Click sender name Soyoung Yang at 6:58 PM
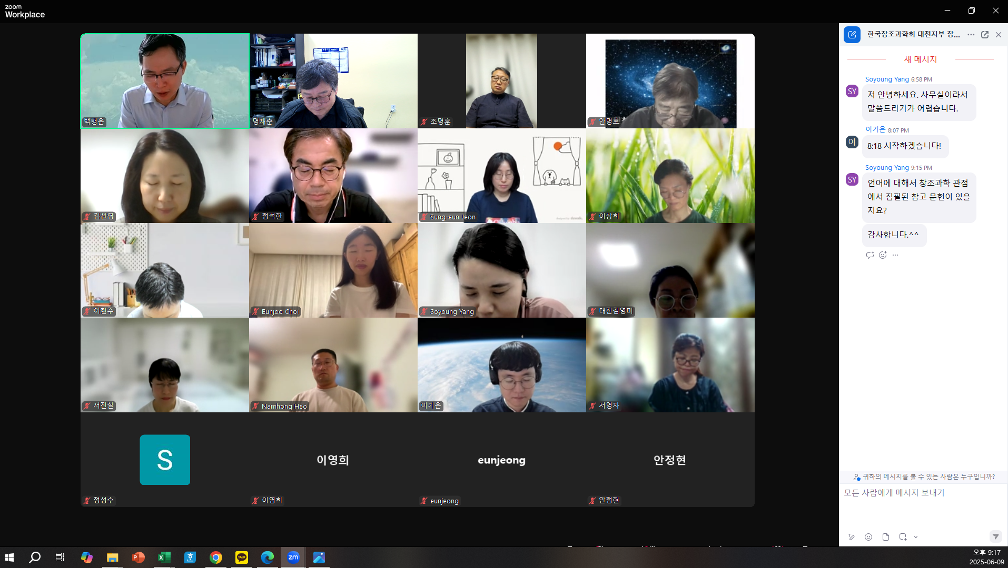Screen dimensions: 1008x568 (887, 79)
